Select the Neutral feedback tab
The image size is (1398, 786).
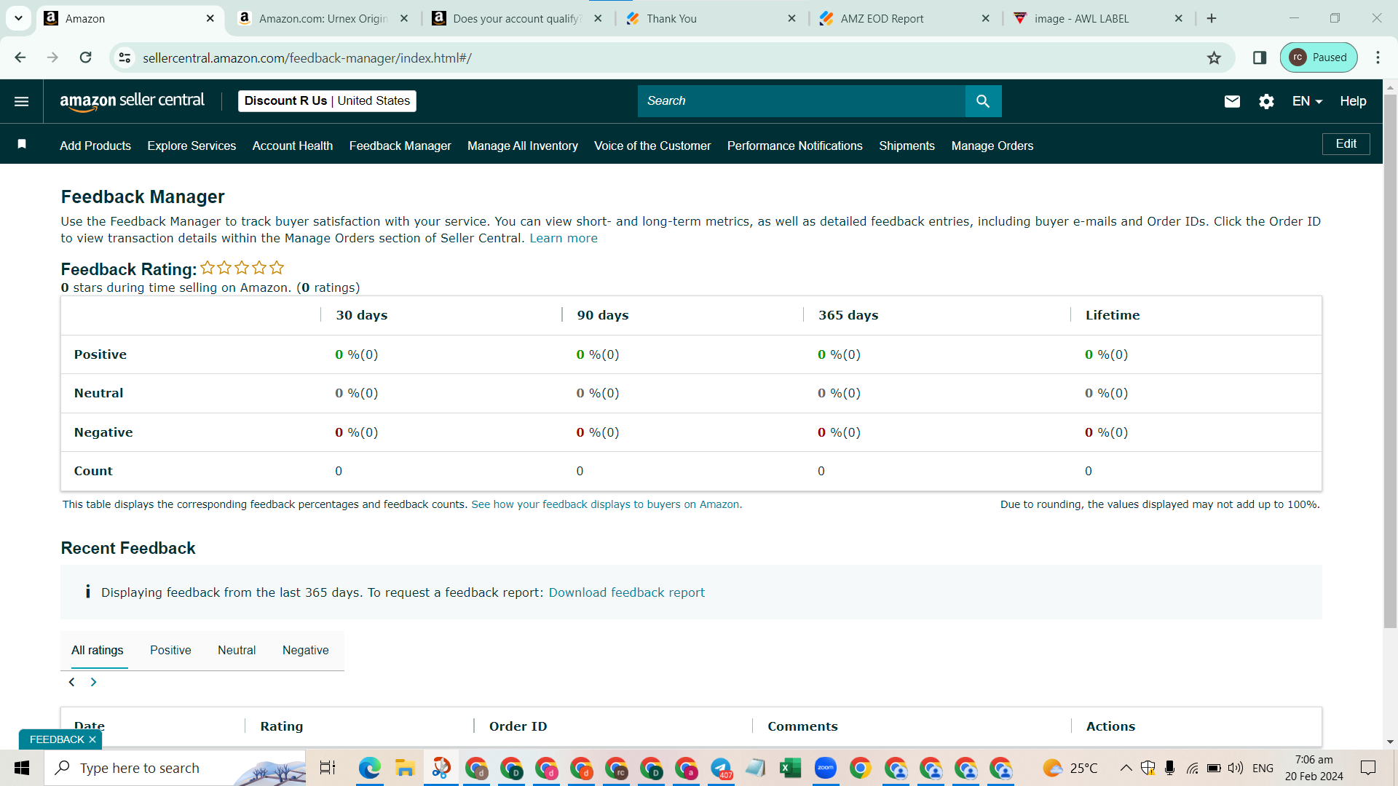click(237, 650)
